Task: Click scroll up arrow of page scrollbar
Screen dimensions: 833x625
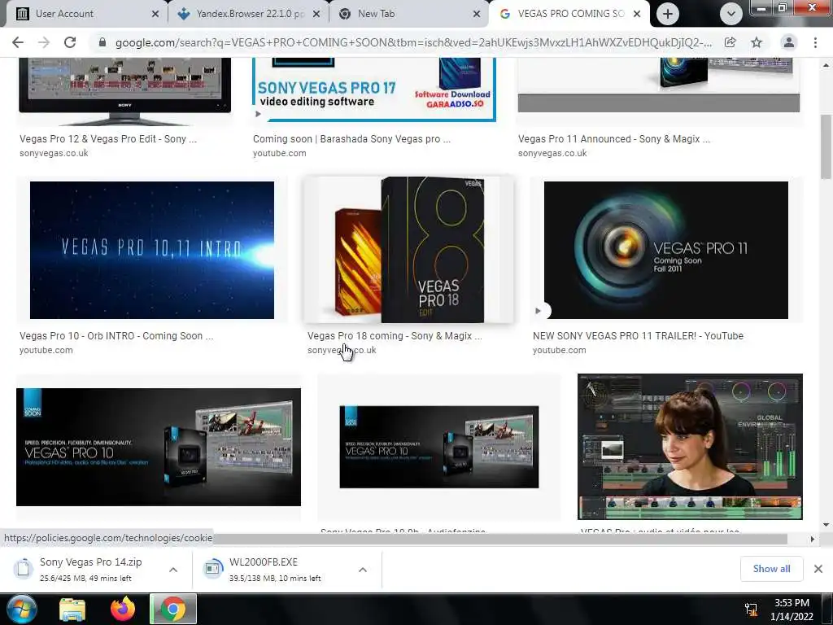Action: 826,65
